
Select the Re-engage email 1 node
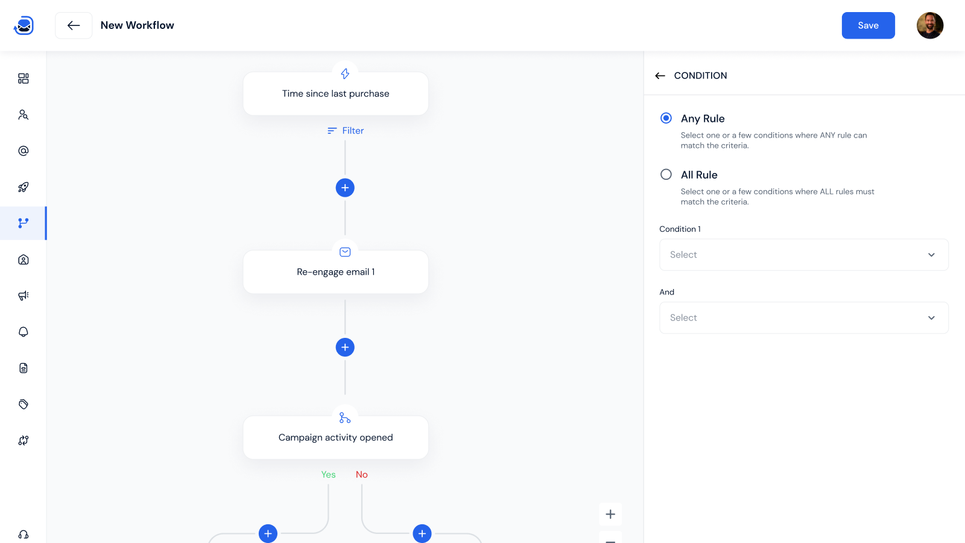[x=336, y=272]
